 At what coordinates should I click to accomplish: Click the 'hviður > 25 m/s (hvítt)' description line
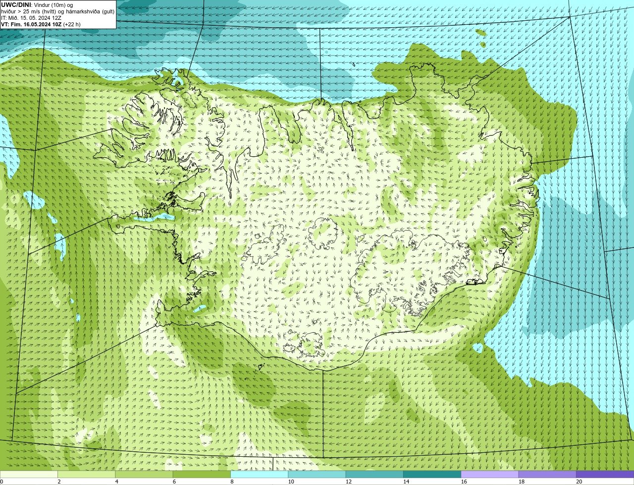[57, 11]
